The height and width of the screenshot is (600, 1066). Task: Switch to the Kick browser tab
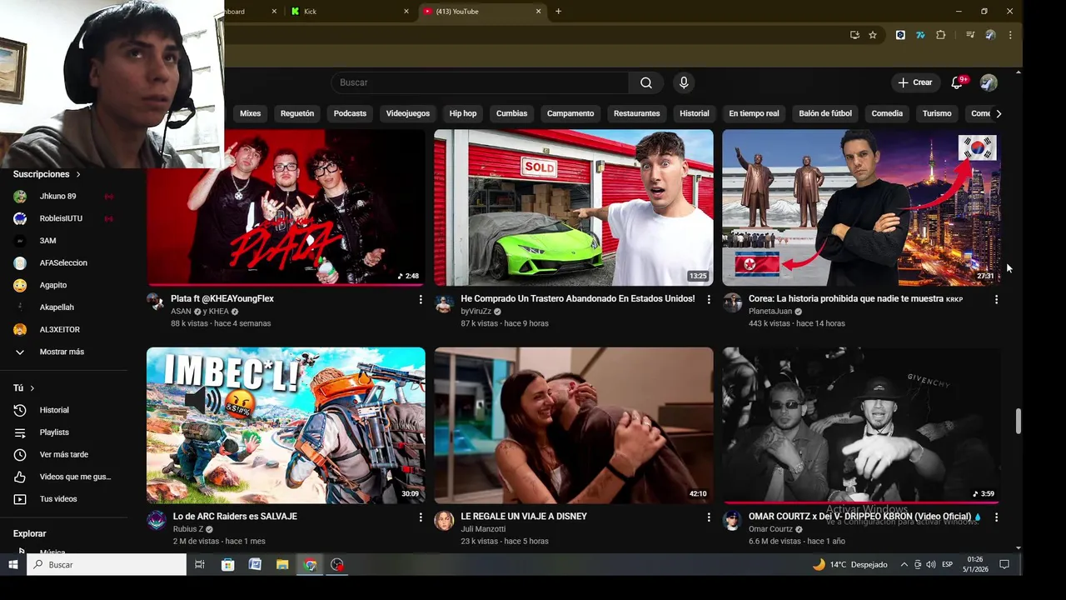(350, 12)
